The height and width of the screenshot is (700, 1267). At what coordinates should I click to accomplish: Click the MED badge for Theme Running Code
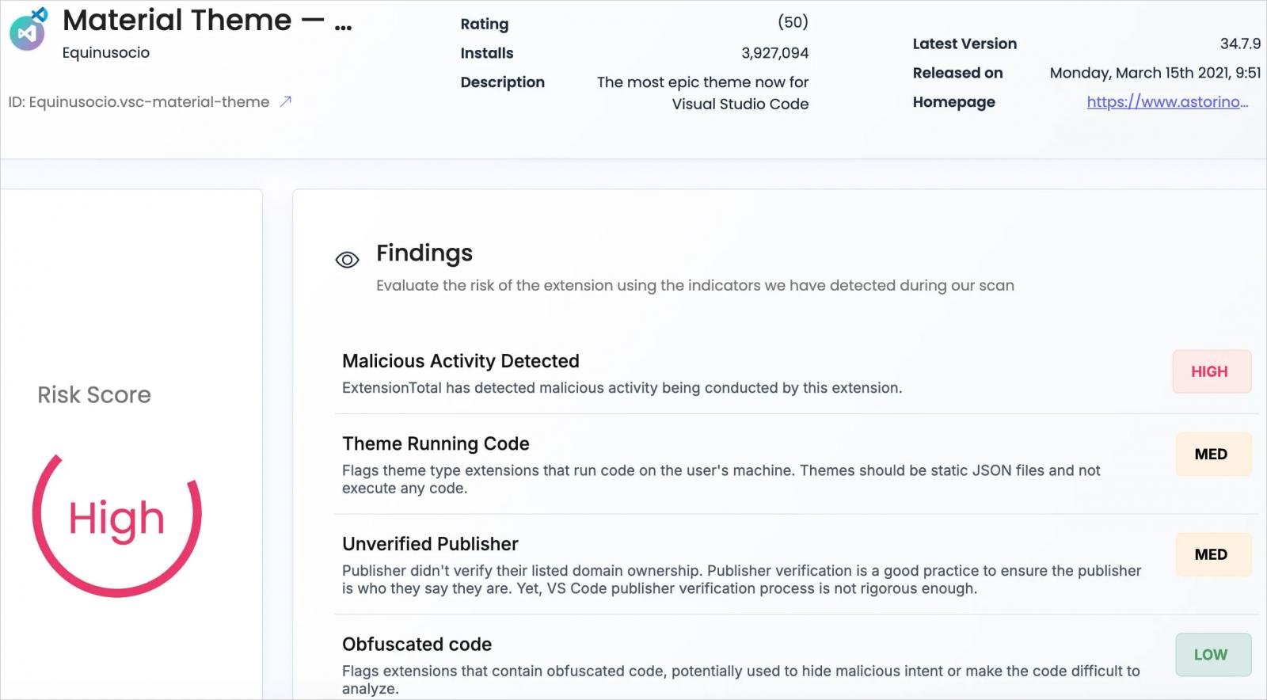point(1212,454)
